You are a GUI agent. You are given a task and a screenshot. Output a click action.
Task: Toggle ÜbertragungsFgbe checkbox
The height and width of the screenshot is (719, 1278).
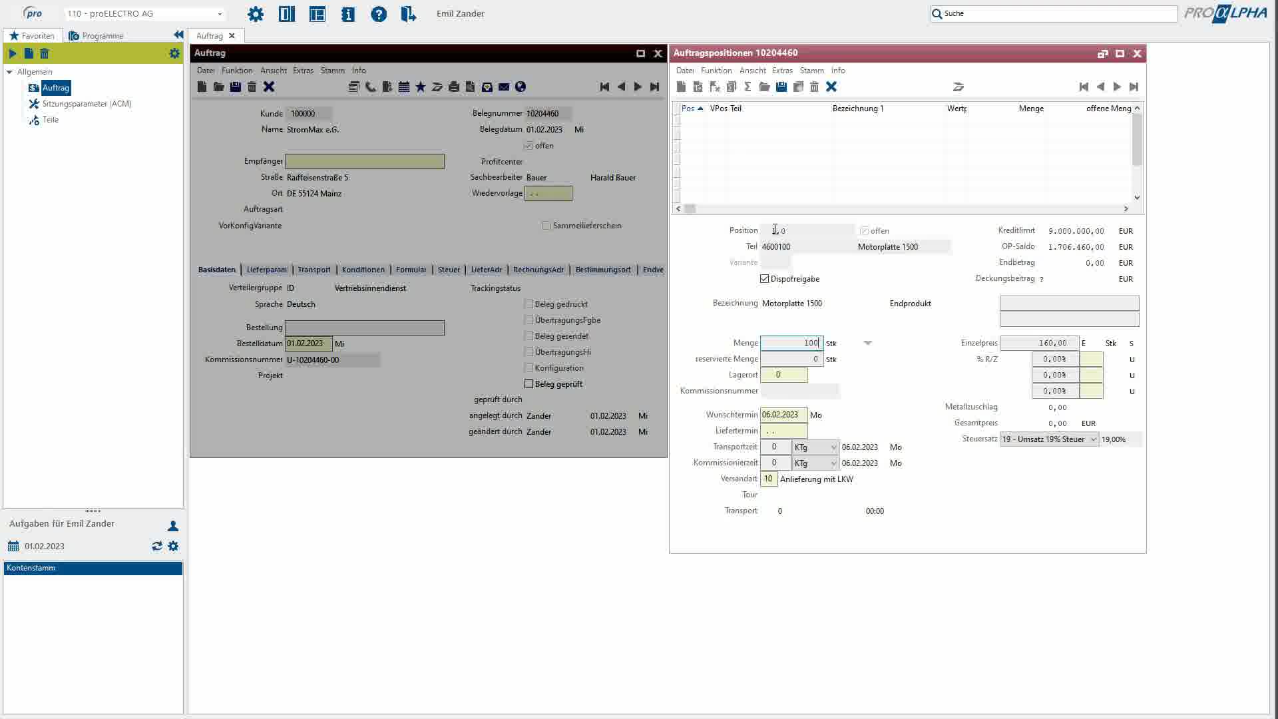(529, 320)
